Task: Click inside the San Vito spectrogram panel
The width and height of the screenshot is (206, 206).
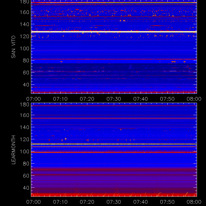Action: (114, 47)
